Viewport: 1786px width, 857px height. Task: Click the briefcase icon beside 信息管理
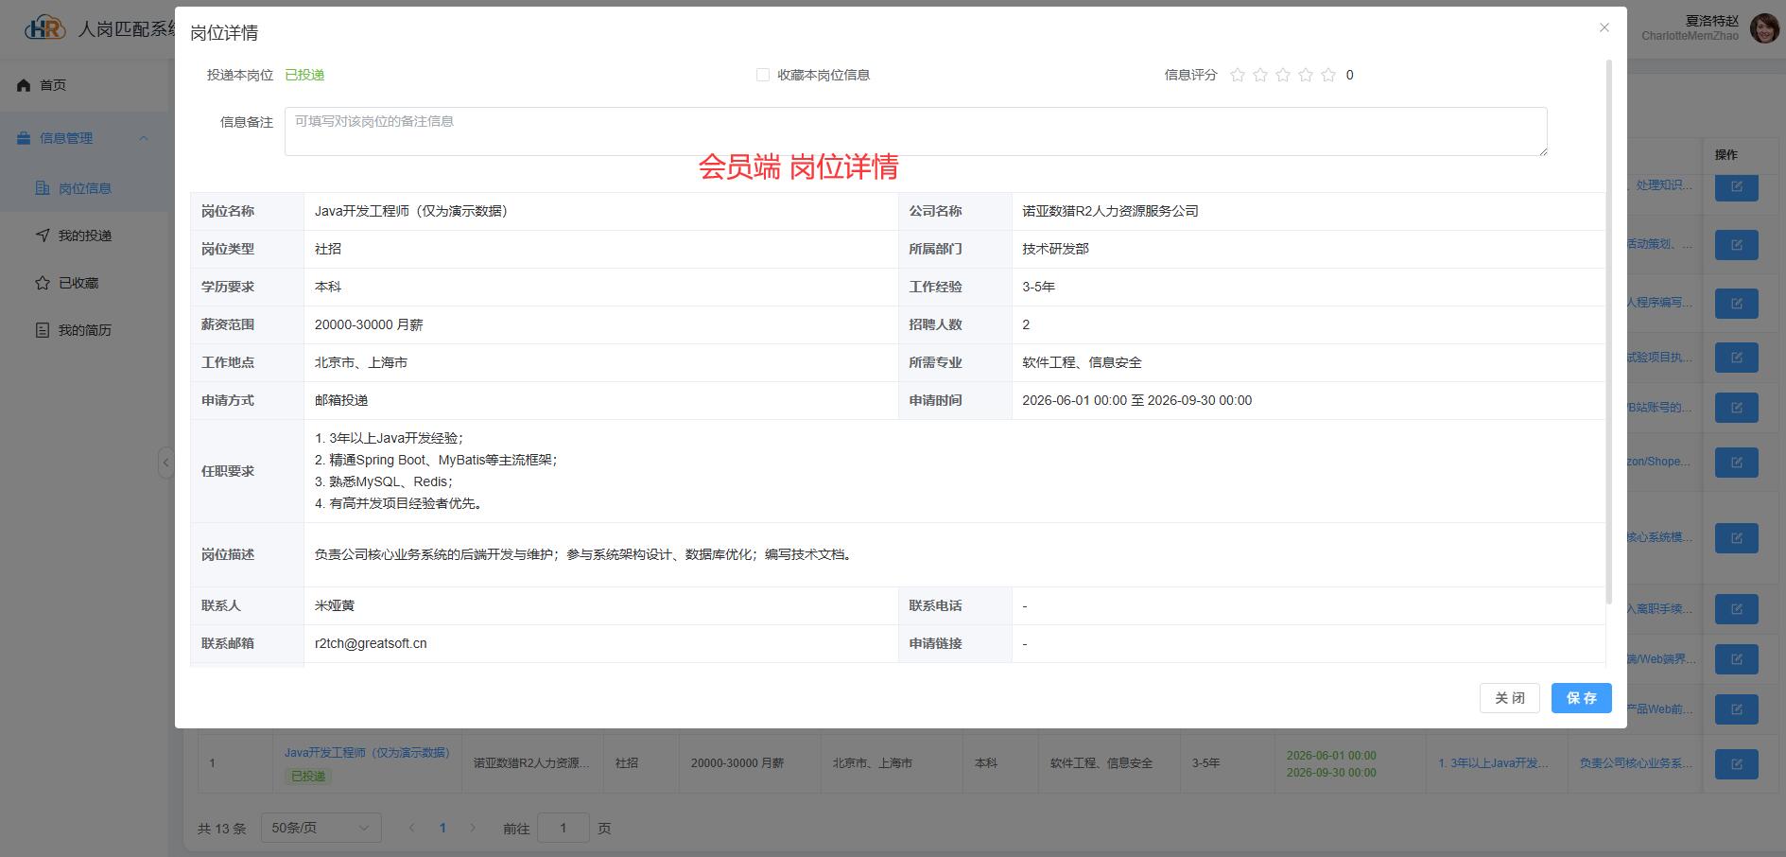coord(24,138)
